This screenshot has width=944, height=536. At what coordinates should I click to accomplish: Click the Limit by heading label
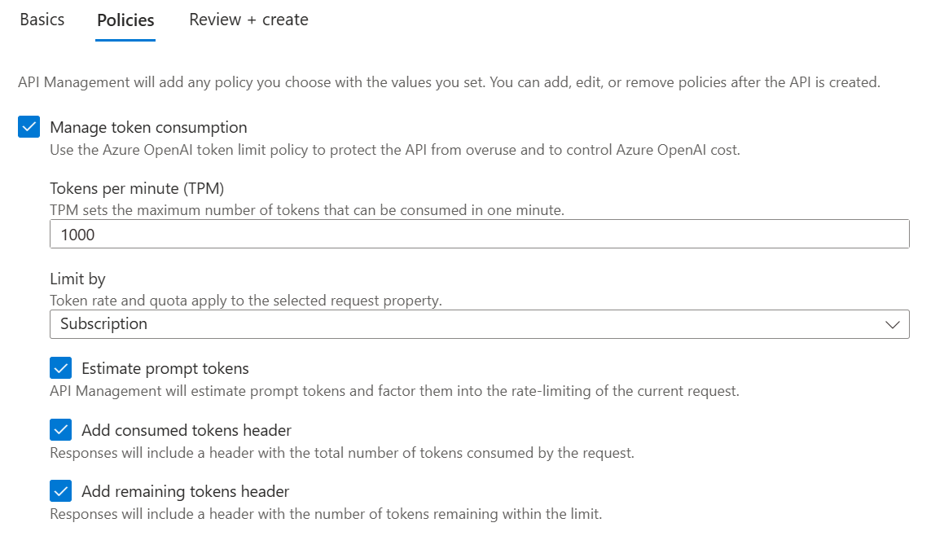pyautogui.click(x=77, y=279)
